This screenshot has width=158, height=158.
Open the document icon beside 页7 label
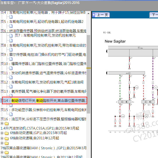11,36
